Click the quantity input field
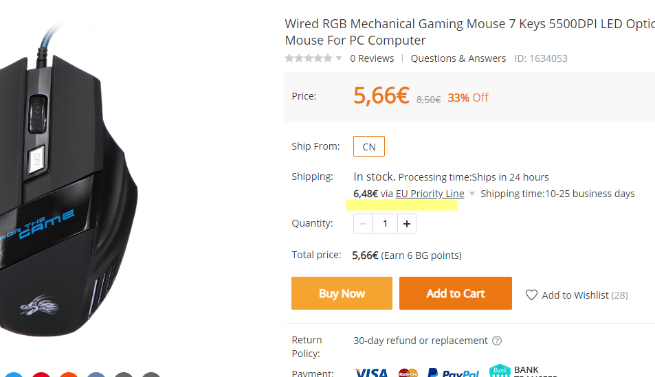655x377 pixels. click(x=385, y=223)
